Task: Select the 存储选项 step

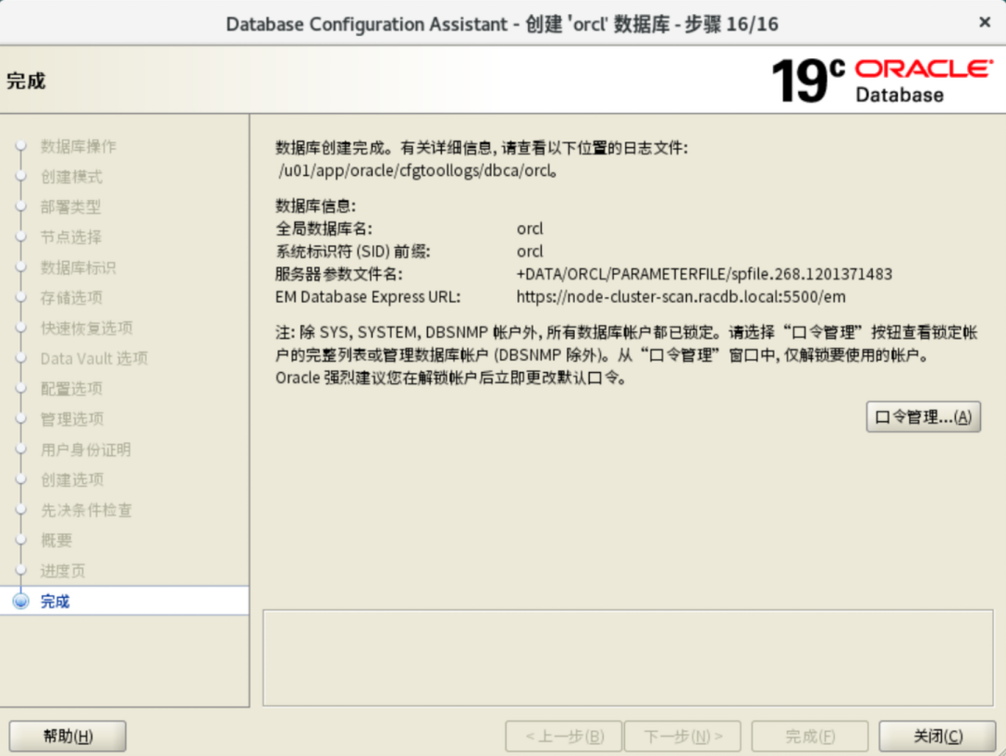Action: 71,298
